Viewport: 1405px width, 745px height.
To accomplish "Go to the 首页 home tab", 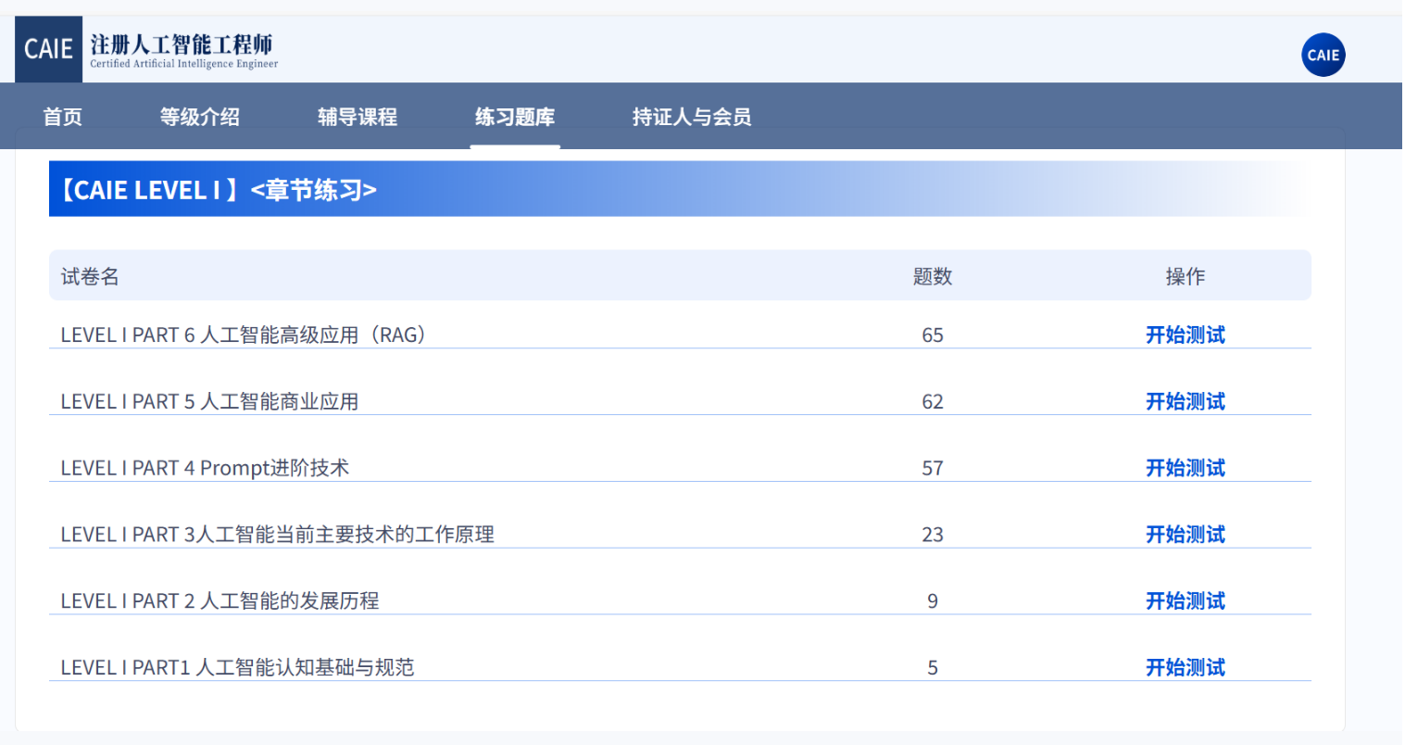I will [62, 117].
